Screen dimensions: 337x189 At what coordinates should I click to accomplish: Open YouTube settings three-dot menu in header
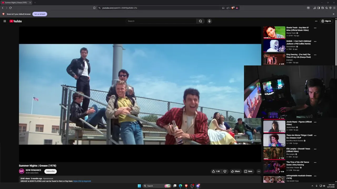[x=316, y=21]
